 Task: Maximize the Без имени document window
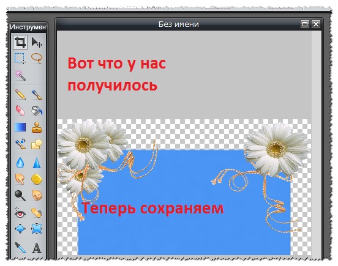[305, 24]
